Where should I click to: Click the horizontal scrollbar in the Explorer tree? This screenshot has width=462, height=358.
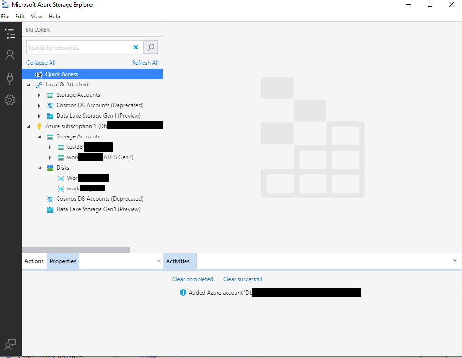click(x=76, y=250)
